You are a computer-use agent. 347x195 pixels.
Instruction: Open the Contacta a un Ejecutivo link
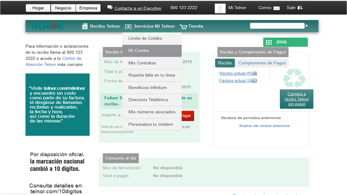pos(138,8)
